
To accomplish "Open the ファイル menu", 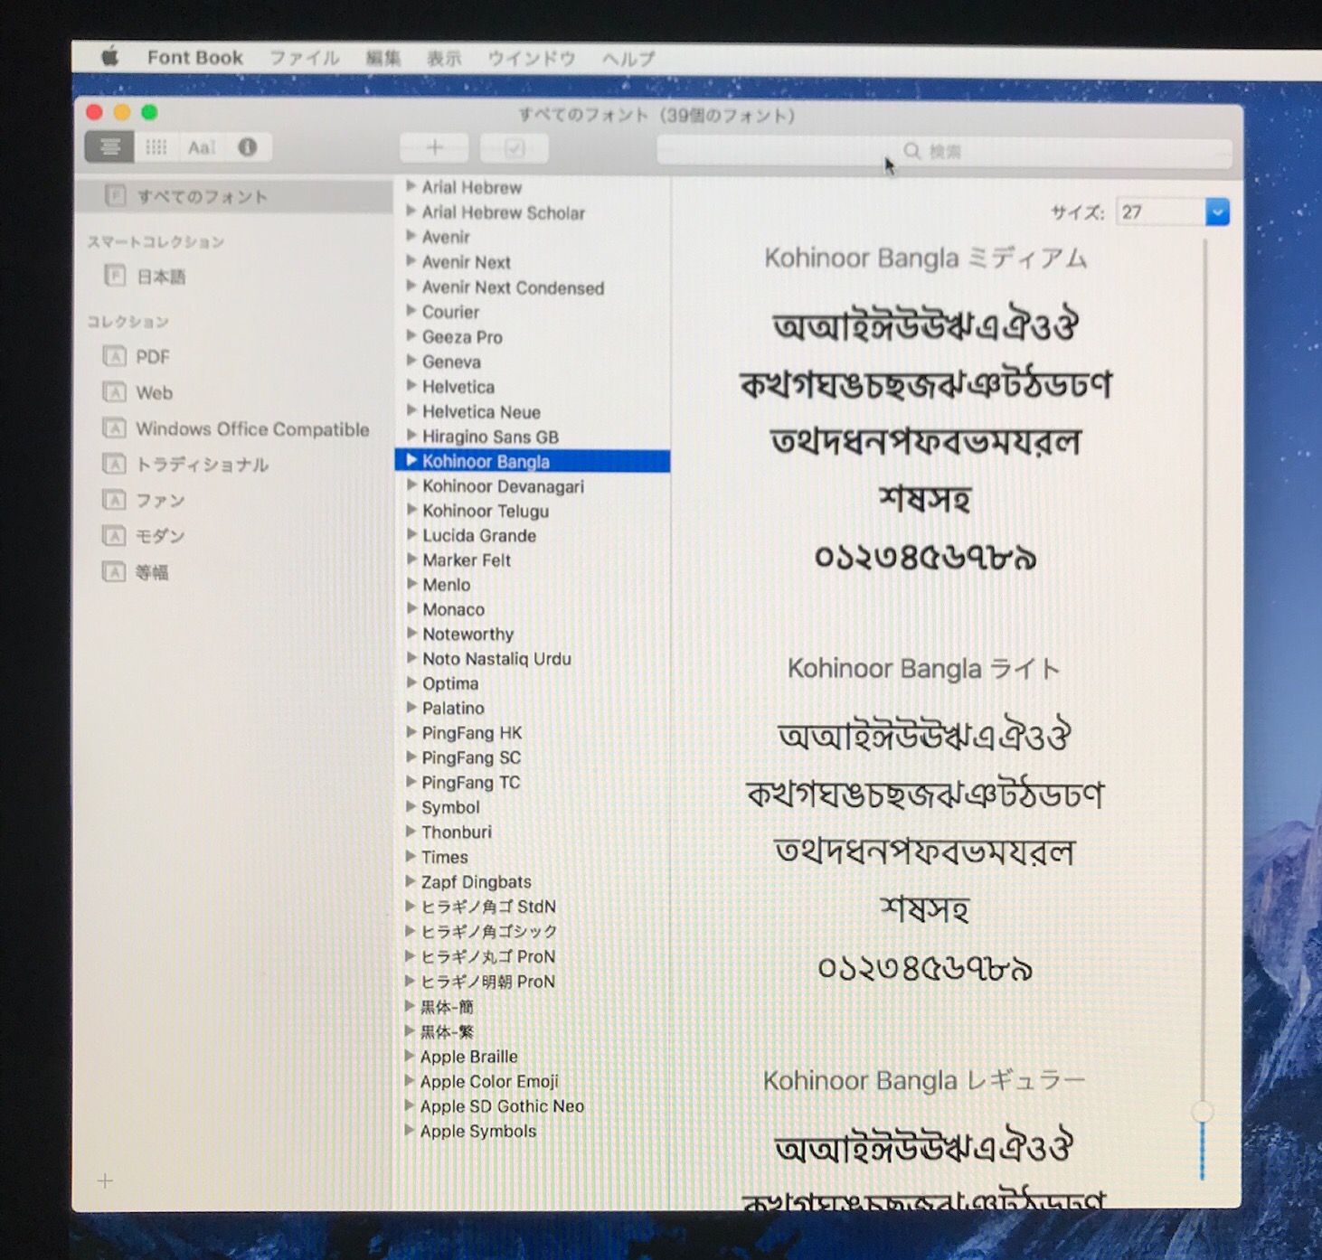I will click(305, 59).
